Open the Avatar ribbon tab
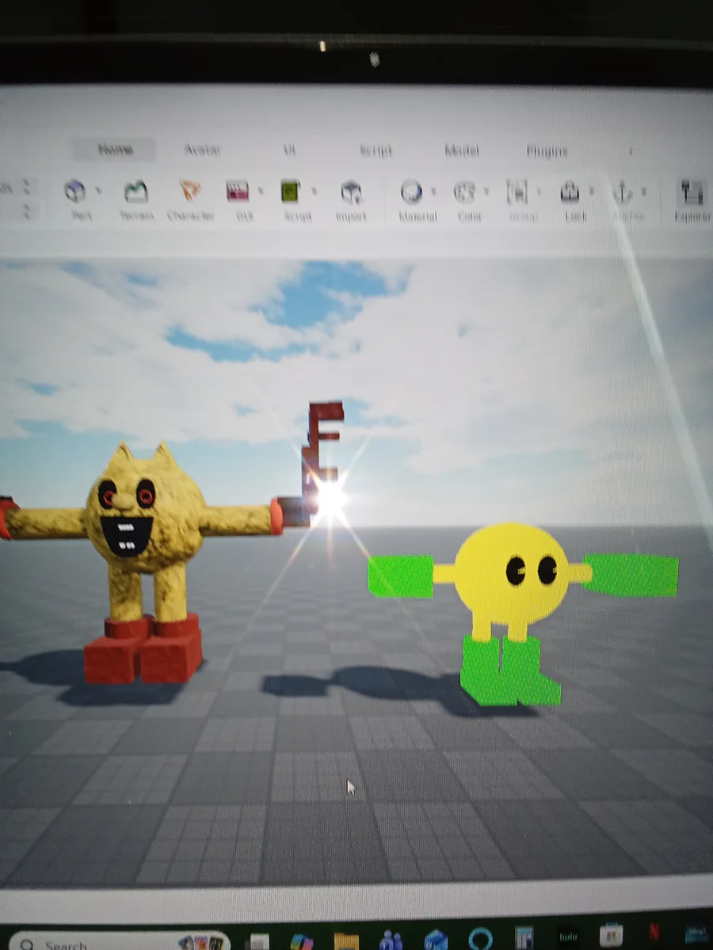This screenshot has height=950, width=713. coord(202,150)
